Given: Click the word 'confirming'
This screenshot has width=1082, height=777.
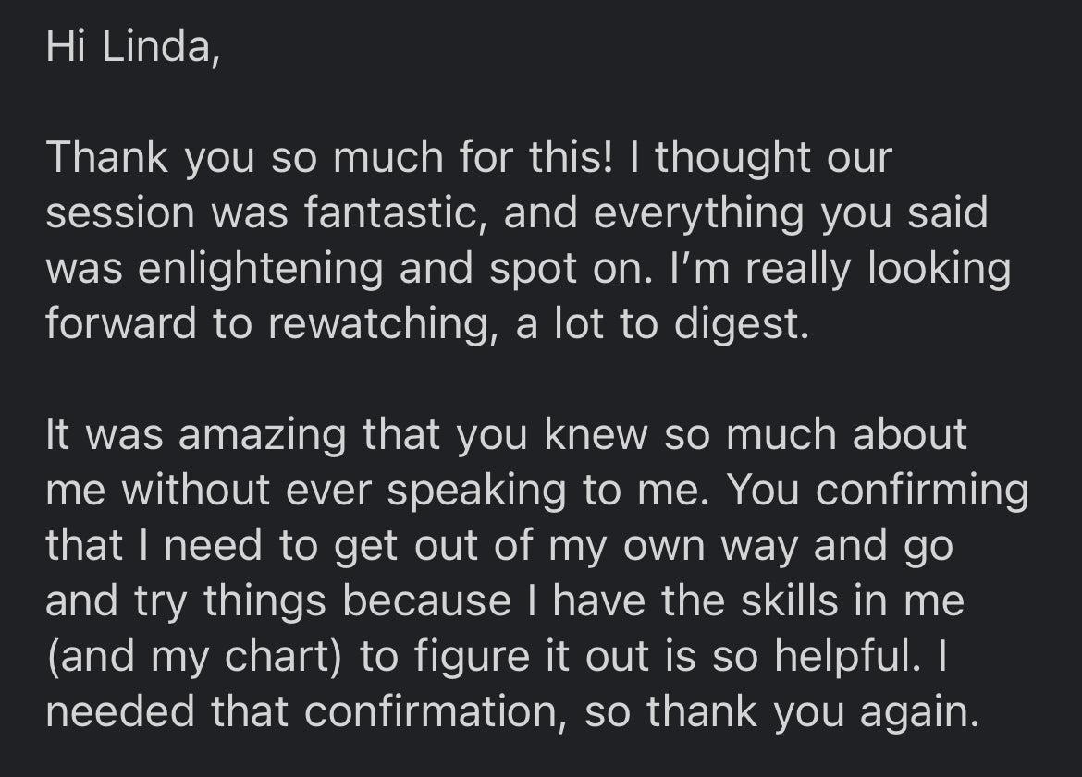Looking at the screenshot, I should point(921,491).
